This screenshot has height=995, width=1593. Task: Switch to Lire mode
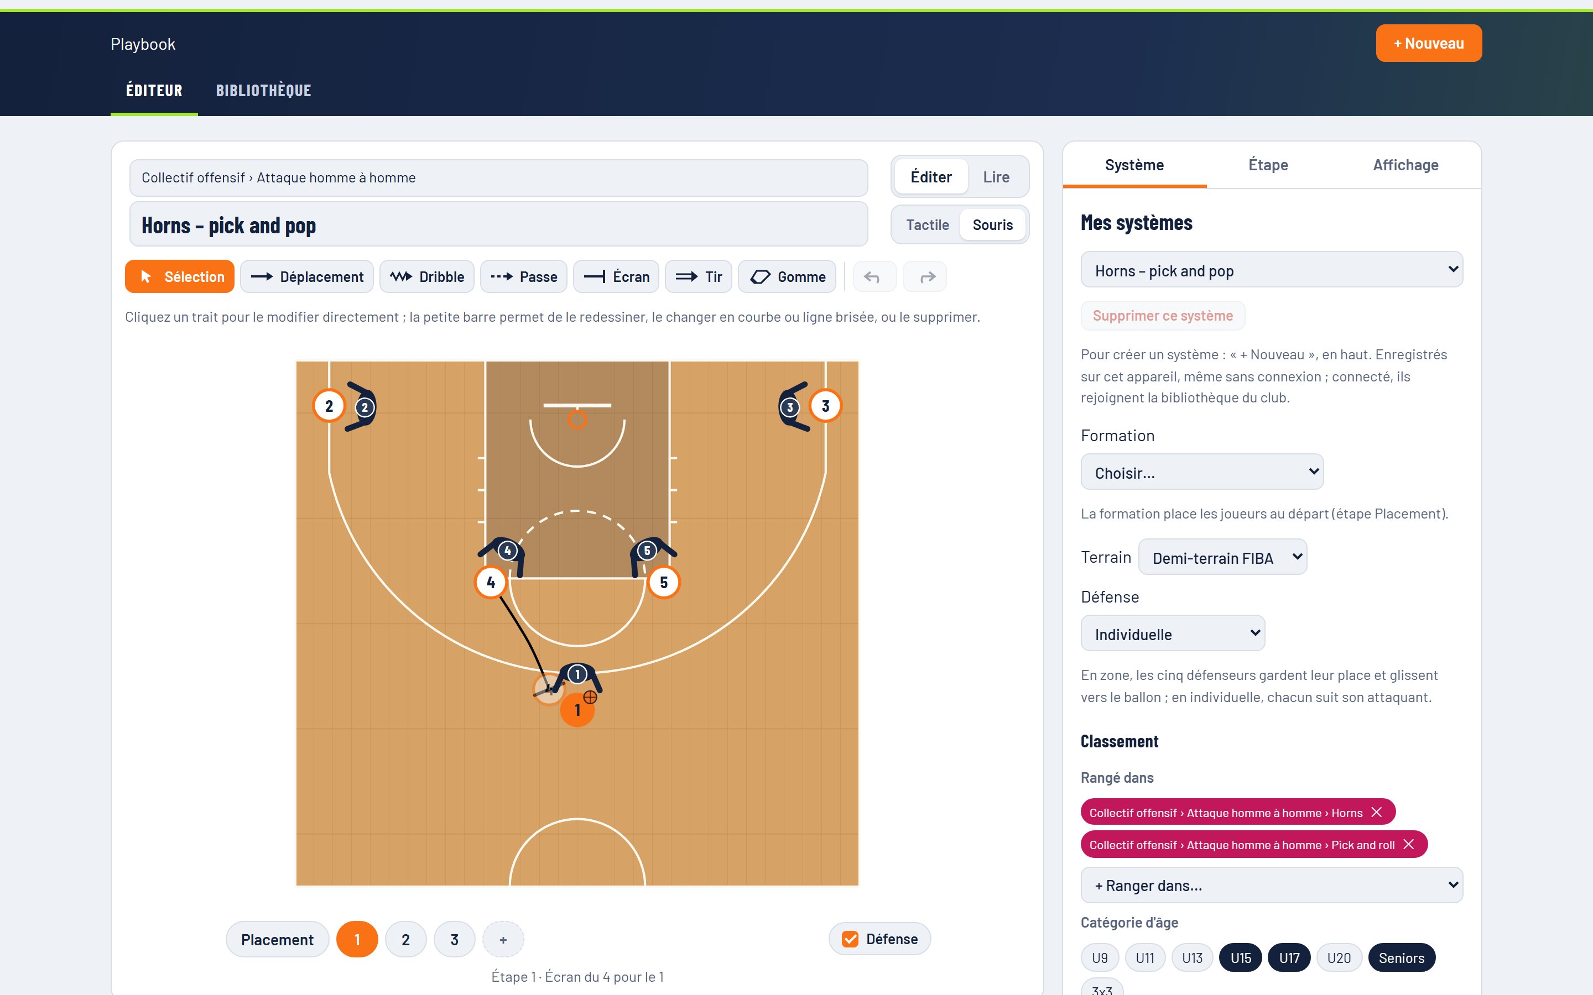pyautogui.click(x=996, y=177)
